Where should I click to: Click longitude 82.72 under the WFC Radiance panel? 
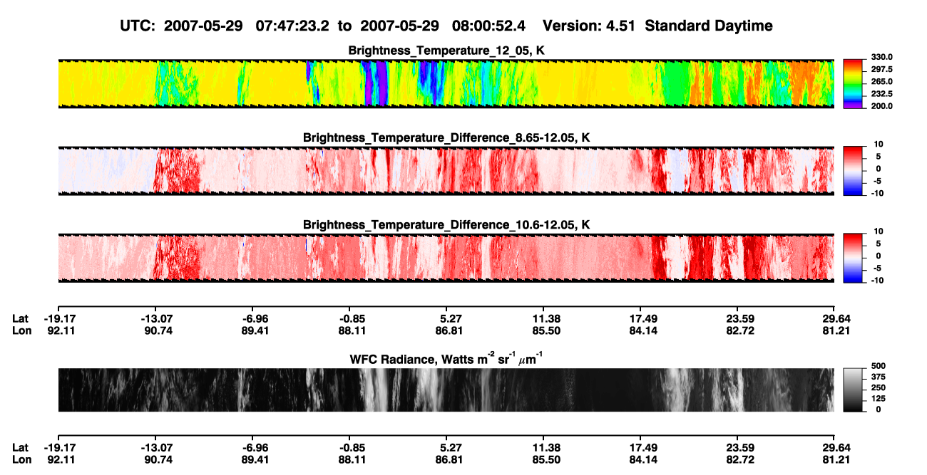click(739, 460)
